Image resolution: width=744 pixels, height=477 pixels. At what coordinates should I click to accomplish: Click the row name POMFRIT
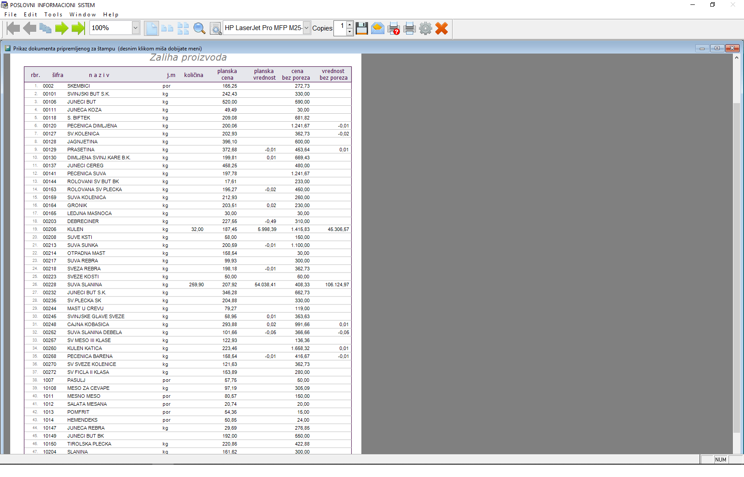[x=78, y=412]
